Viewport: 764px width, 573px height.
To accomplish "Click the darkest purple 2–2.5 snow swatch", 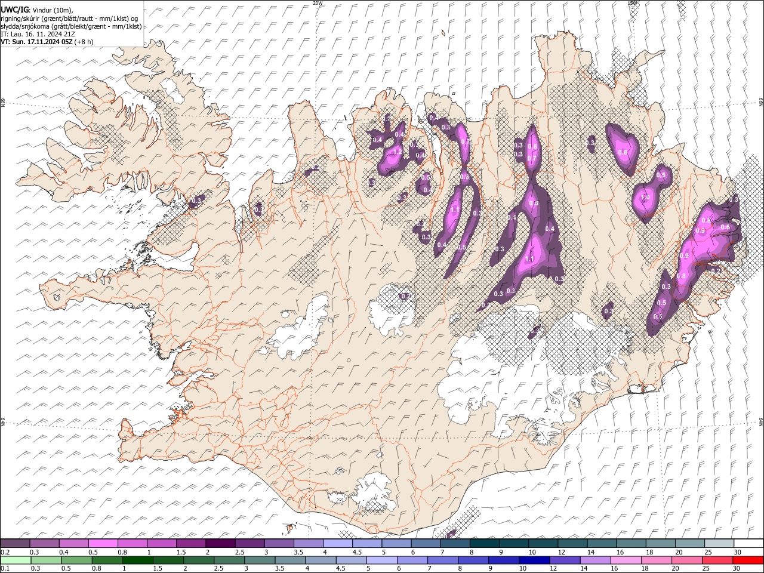I will (x=220, y=543).
